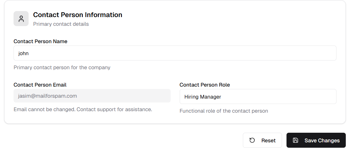Click the floppy disk icon in Save Changes
The width and height of the screenshot is (350, 151).
pos(296,140)
